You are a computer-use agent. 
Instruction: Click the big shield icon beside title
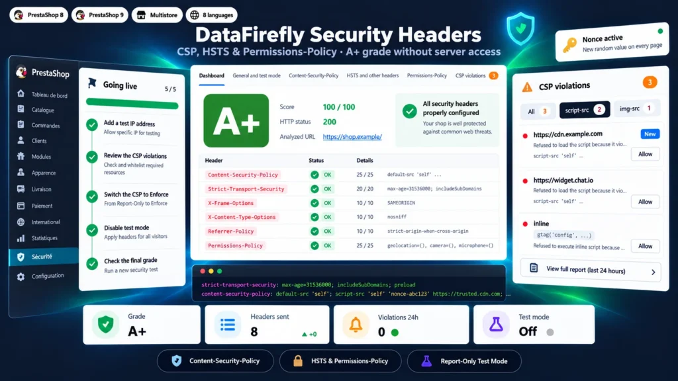pos(520,29)
